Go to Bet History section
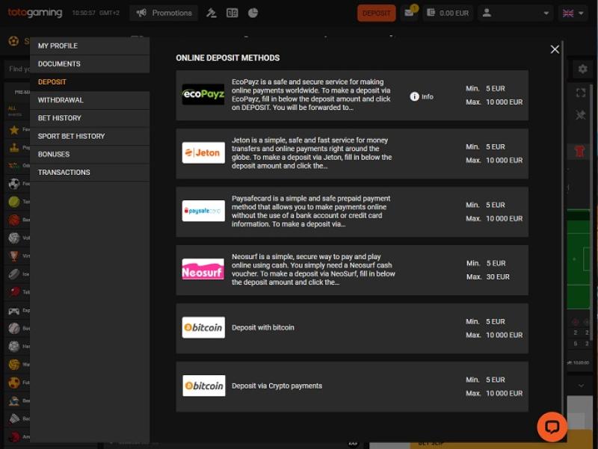Image resolution: width=598 pixels, height=449 pixels. coord(60,118)
